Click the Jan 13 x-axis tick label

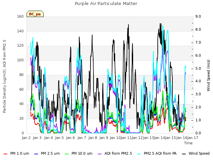148,138
